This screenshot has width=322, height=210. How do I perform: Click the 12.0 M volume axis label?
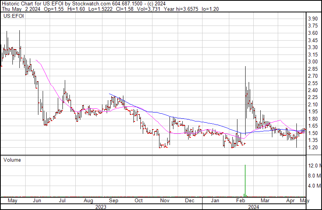point(313,166)
